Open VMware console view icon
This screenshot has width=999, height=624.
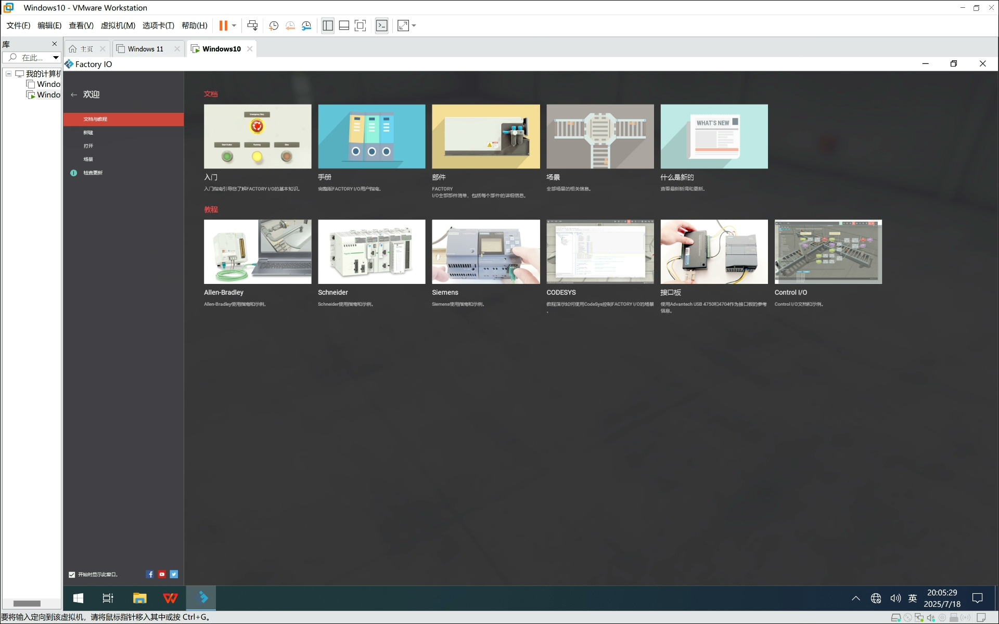tap(382, 25)
